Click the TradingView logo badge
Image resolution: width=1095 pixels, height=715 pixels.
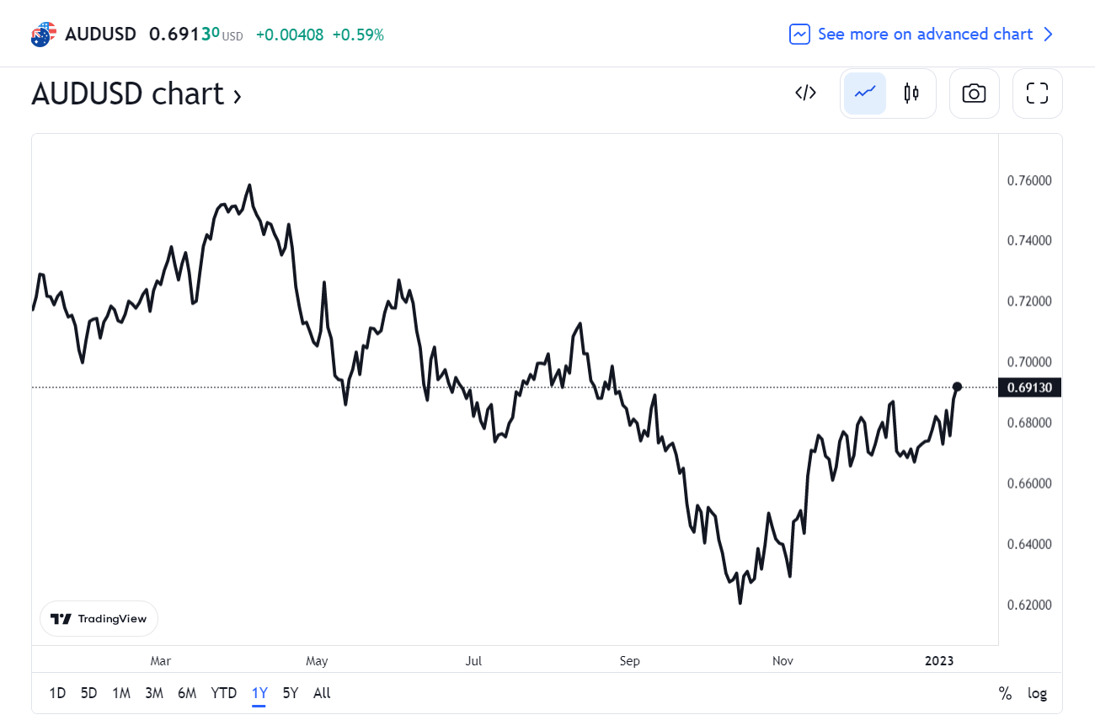99,619
